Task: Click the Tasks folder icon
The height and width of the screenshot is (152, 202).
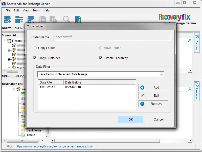Action: click(x=23, y=135)
